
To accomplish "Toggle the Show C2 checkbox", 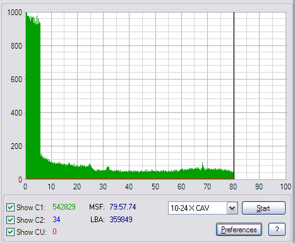I will [10, 220].
